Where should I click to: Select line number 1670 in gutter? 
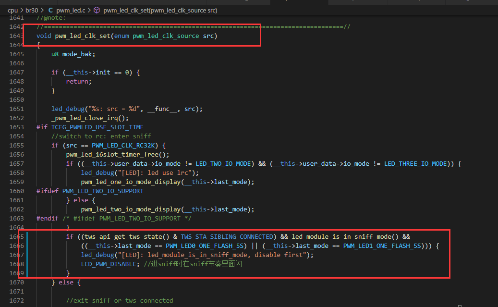(x=16, y=282)
